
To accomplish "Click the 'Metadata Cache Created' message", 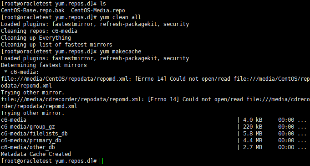I will pyautogui.click(x=36, y=154).
